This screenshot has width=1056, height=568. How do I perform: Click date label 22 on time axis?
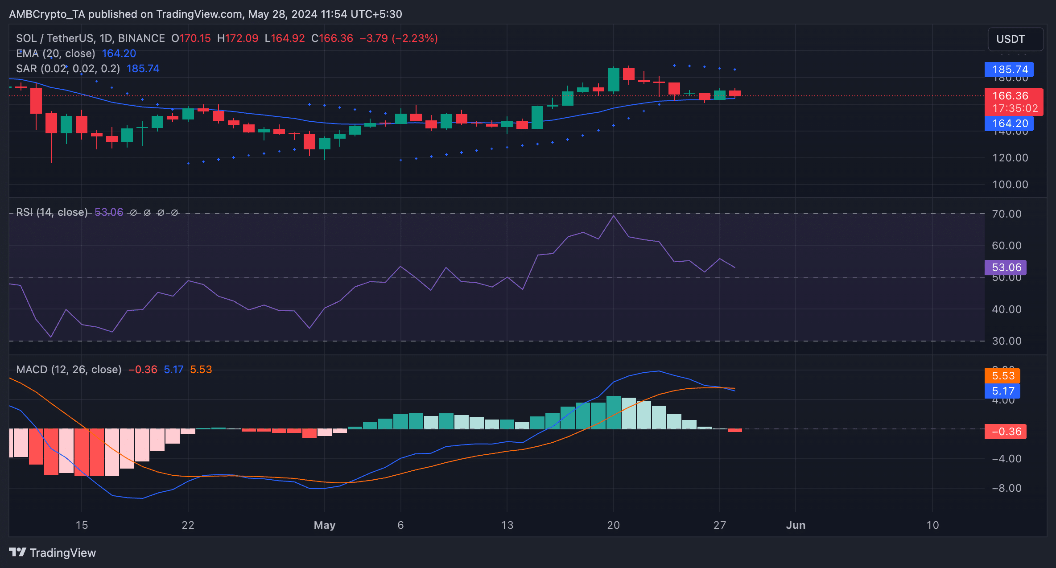(x=188, y=525)
